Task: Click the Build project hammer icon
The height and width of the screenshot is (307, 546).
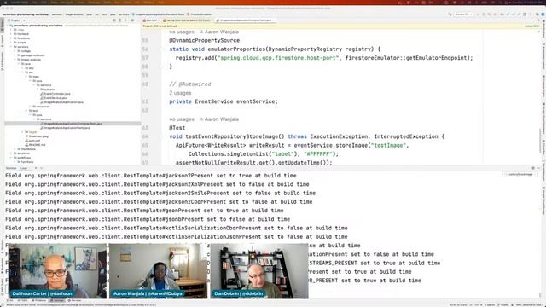Action: point(450,14)
